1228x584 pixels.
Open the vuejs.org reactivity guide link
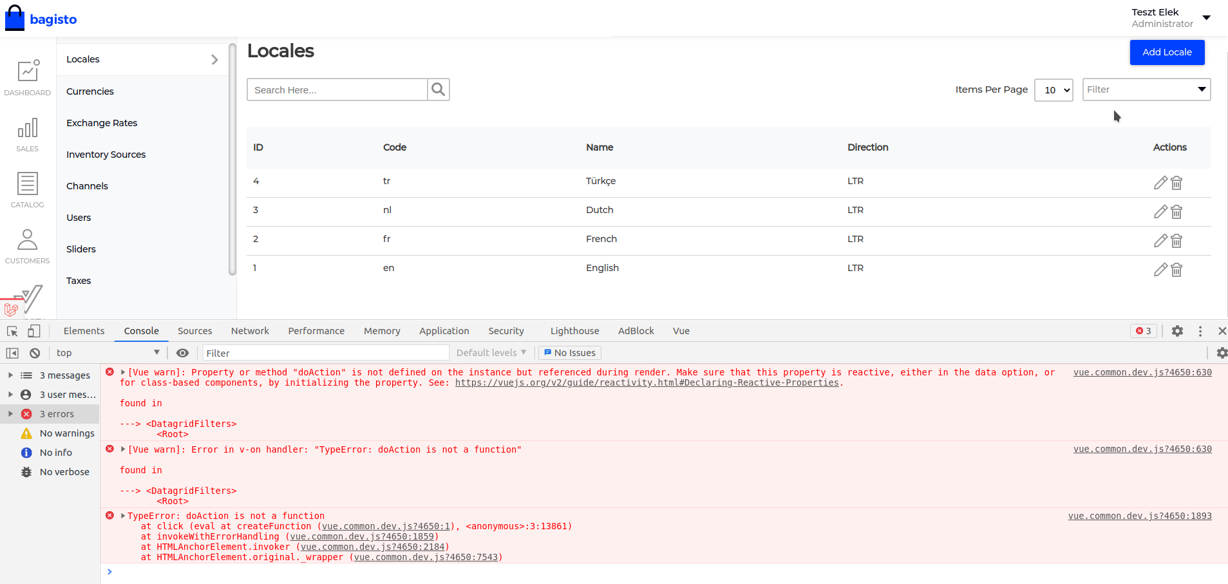point(647,382)
